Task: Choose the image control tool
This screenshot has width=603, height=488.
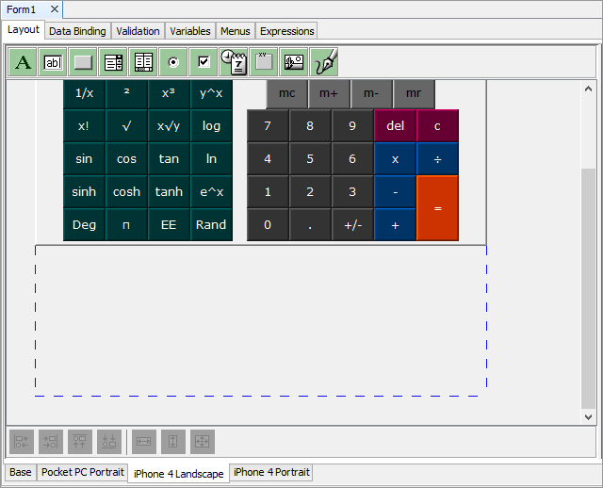Action: tap(294, 62)
